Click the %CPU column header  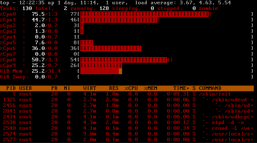[131, 88]
